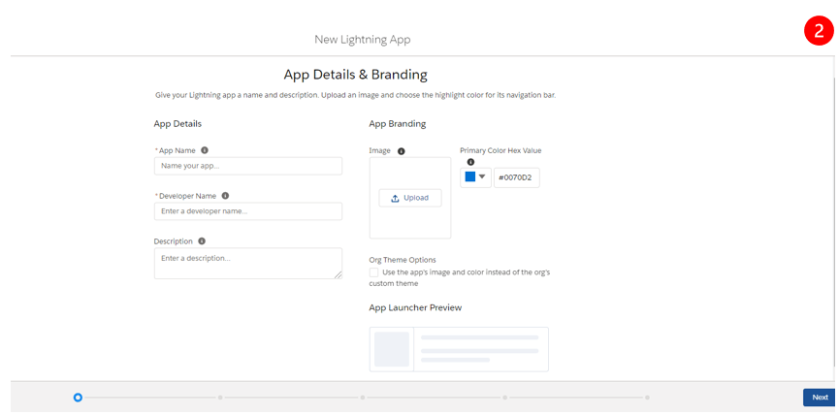Select the second wizard progress step dot
Viewport: 839px width, 415px height.
[220, 398]
